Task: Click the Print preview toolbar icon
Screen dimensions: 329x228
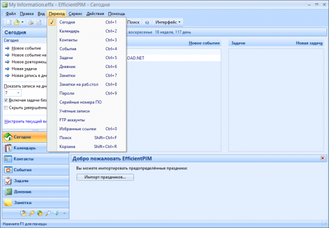Action: pos(39,22)
